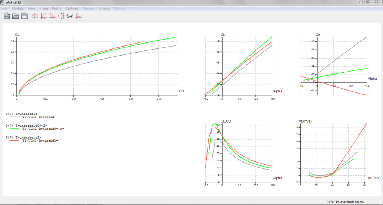Save project using the floppy disk icon

pyautogui.click(x=24, y=16)
